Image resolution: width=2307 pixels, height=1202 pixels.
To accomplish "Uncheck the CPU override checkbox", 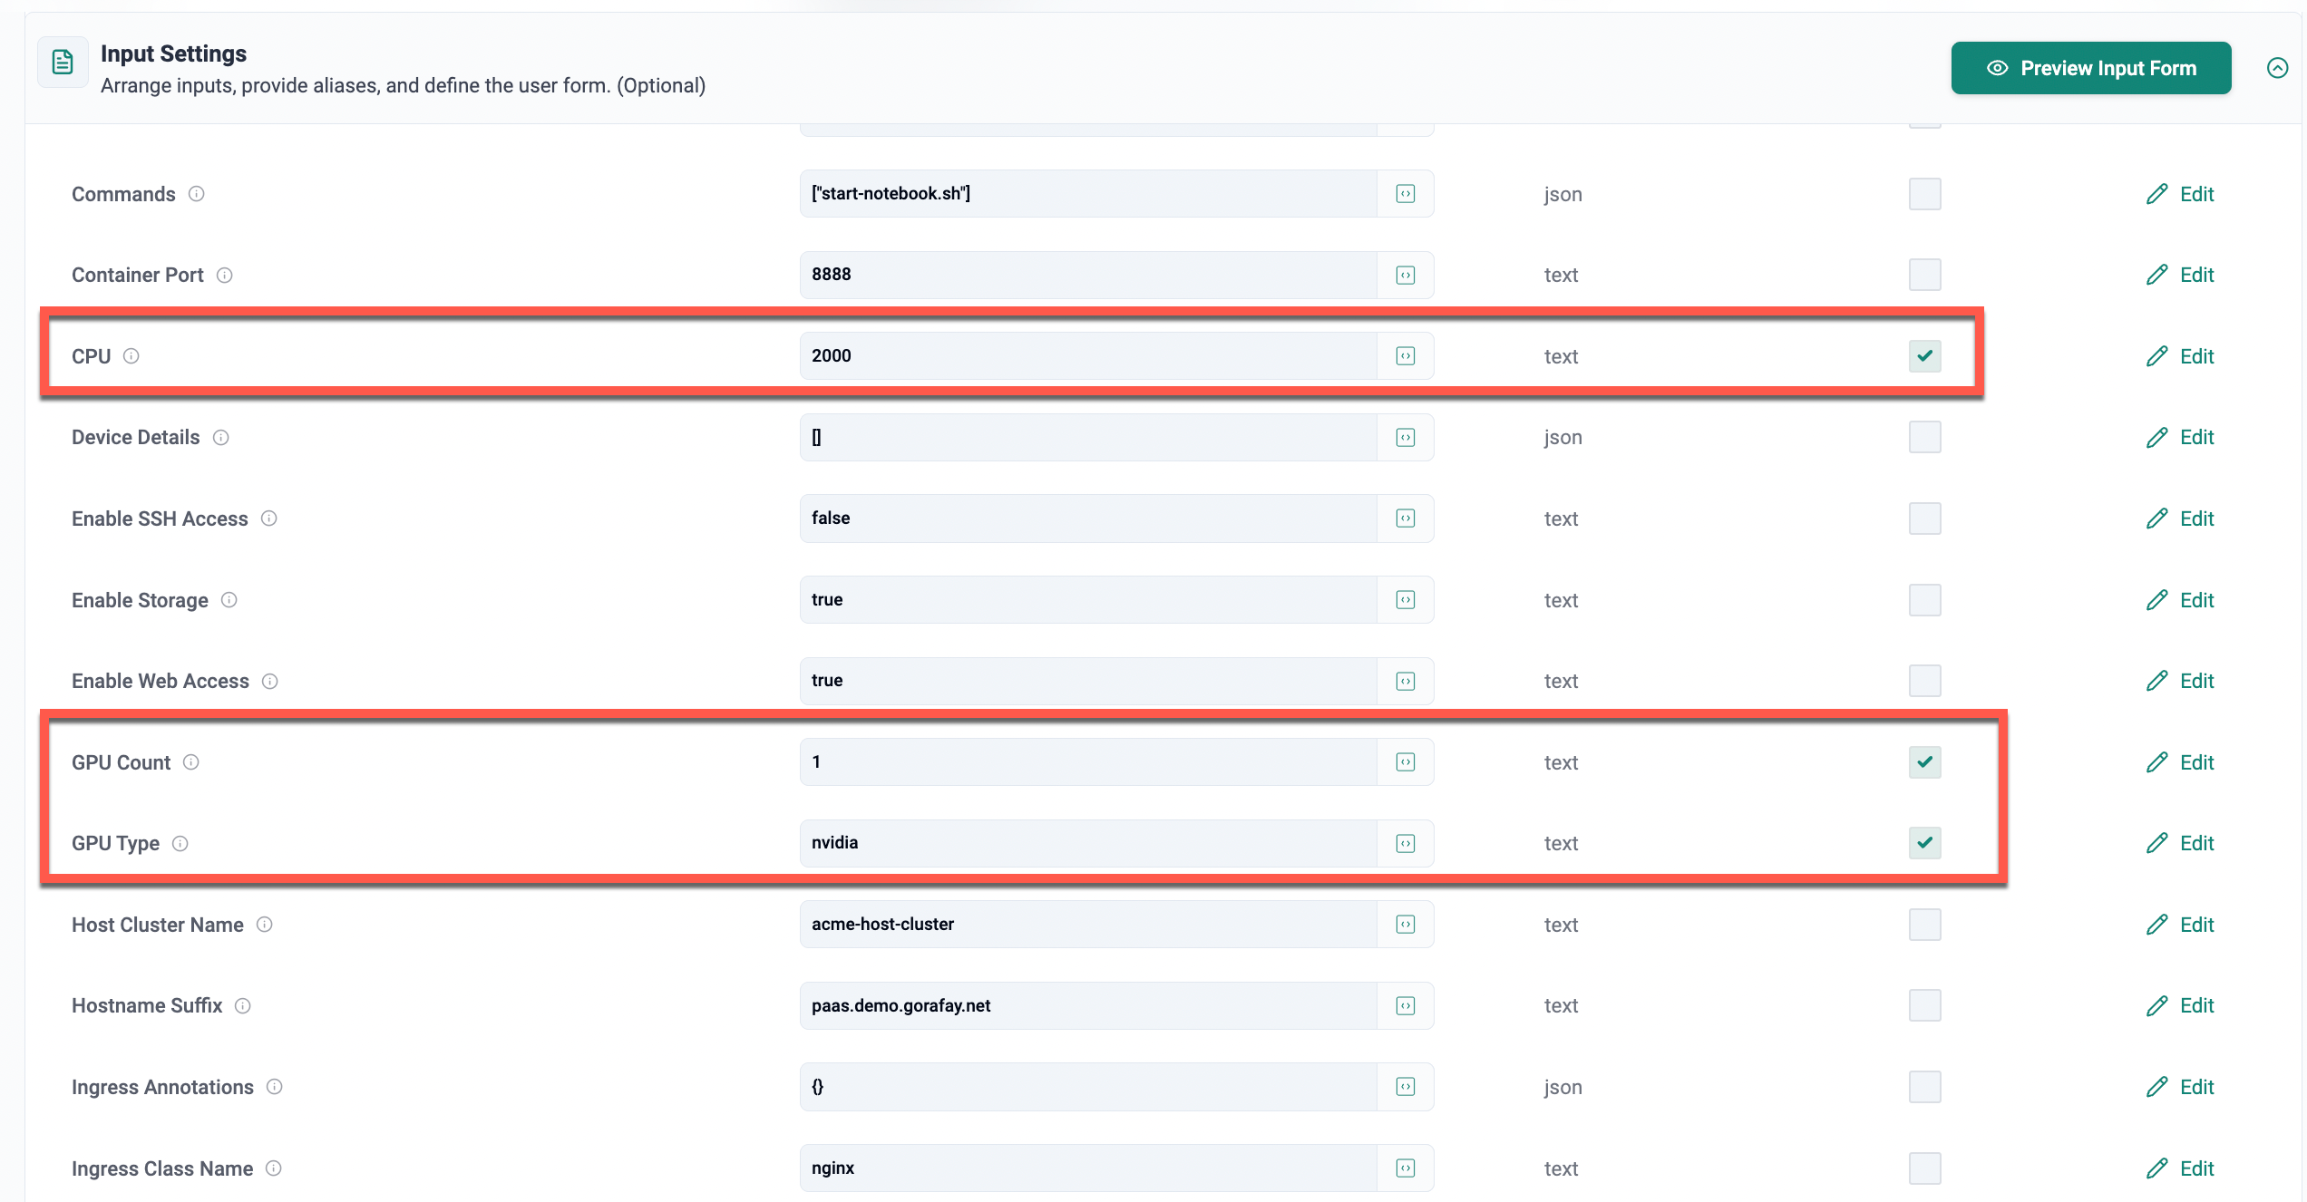I will tap(1924, 356).
